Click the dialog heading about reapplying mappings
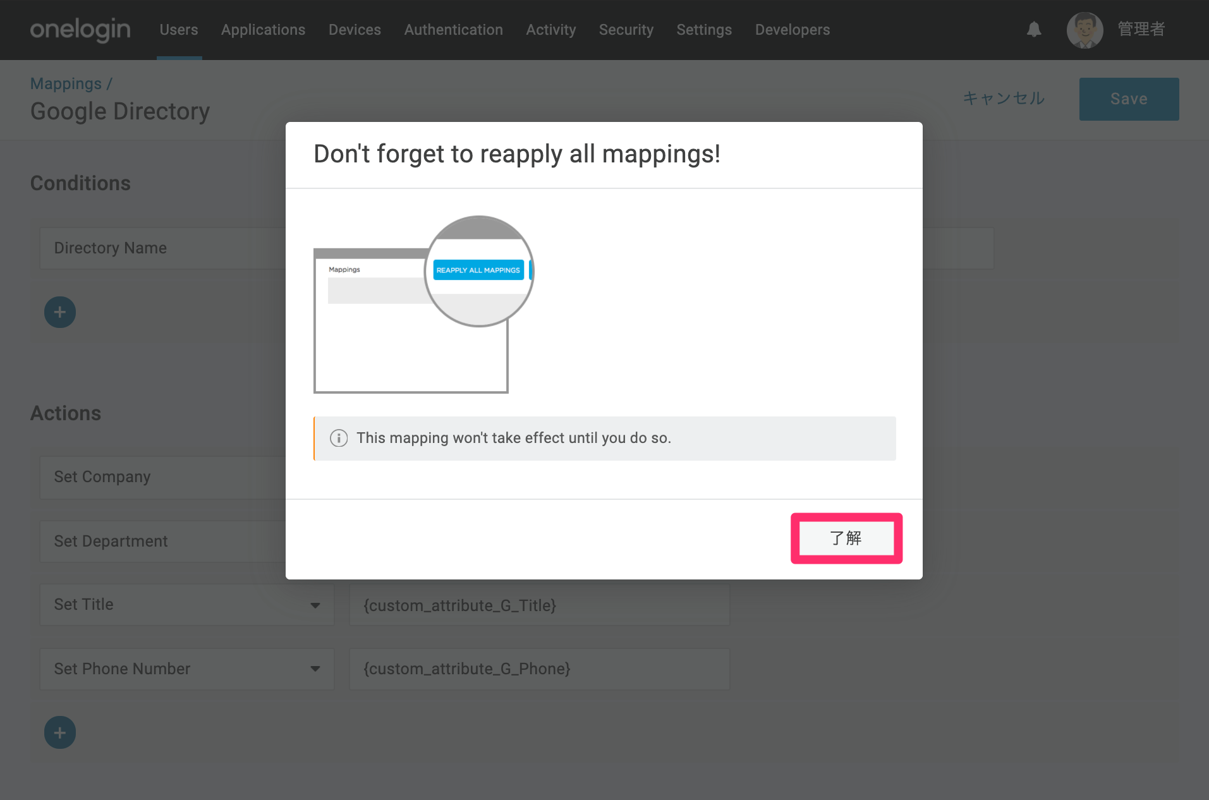The height and width of the screenshot is (800, 1209). [x=517, y=154]
